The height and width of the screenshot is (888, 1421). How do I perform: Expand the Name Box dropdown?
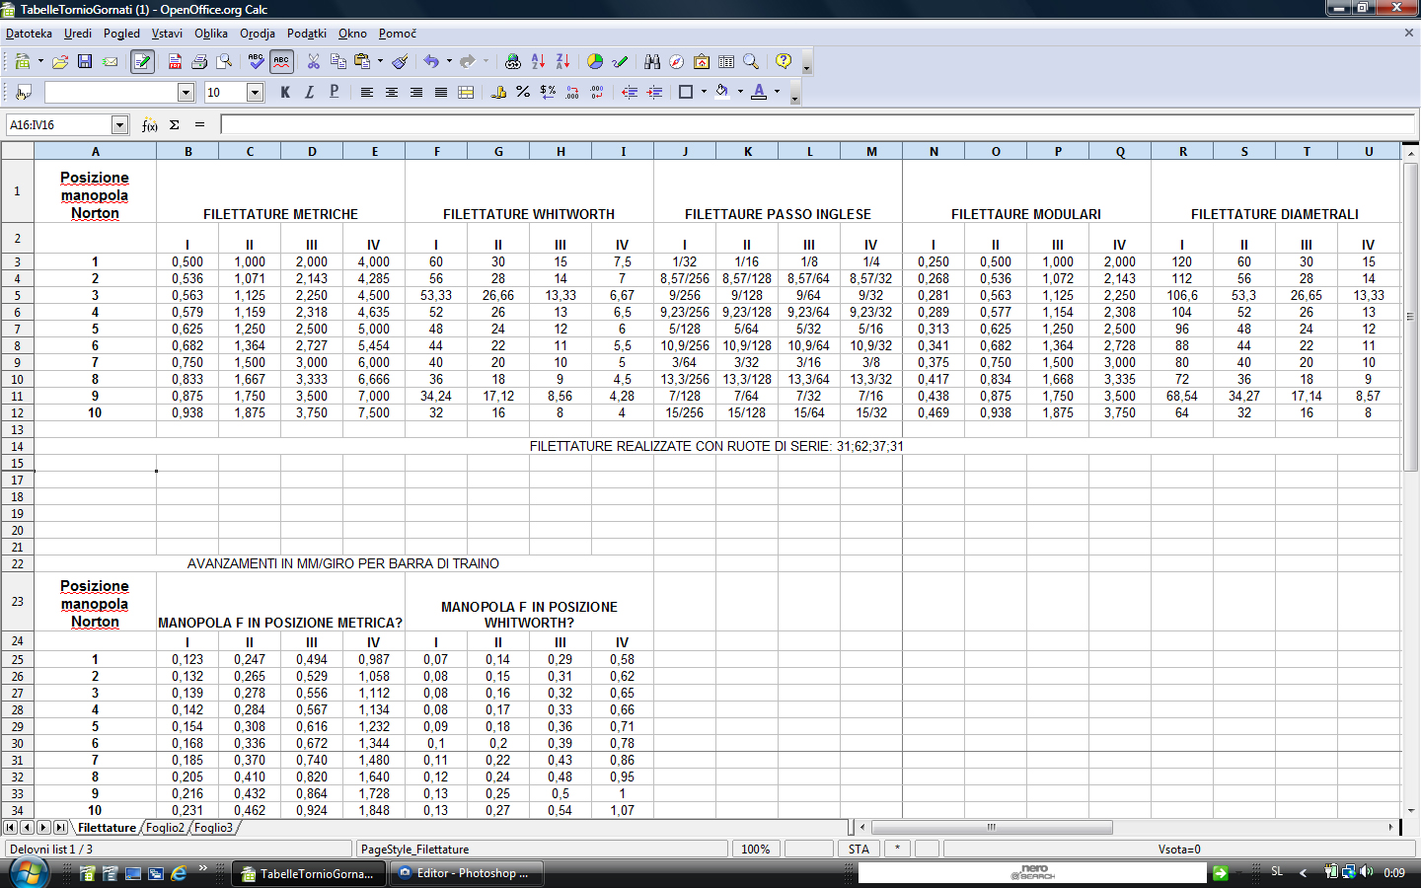(x=120, y=125)
